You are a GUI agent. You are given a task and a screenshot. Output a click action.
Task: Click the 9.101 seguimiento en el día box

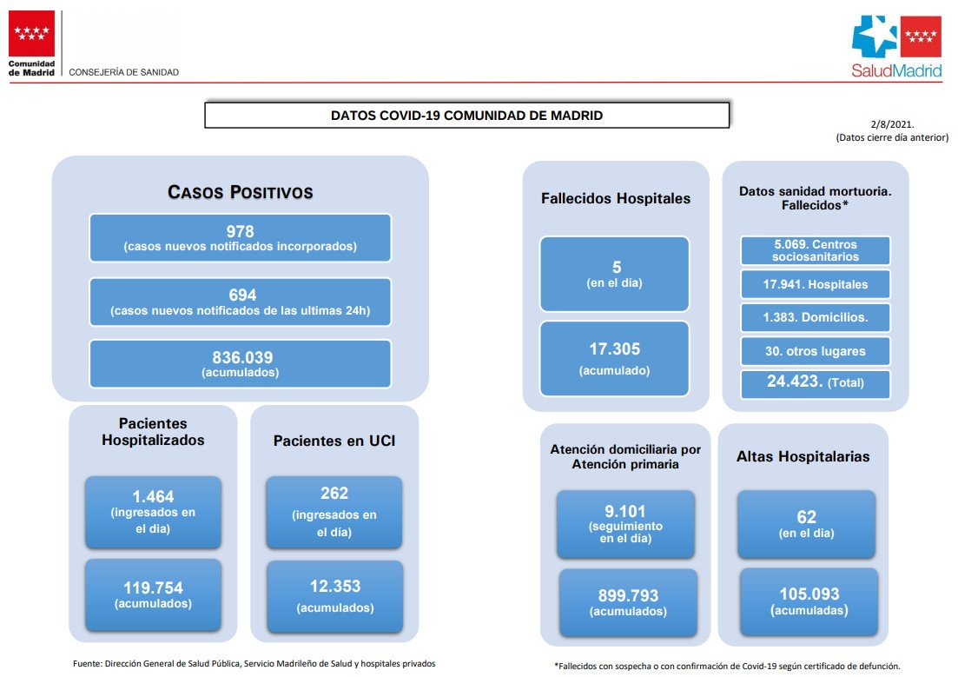click(x=625, y=524)
